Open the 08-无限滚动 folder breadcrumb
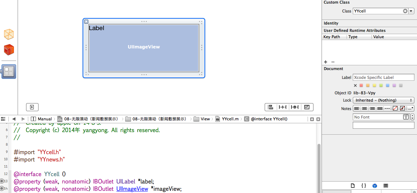The image size is (417, 193). click(156, 119)
